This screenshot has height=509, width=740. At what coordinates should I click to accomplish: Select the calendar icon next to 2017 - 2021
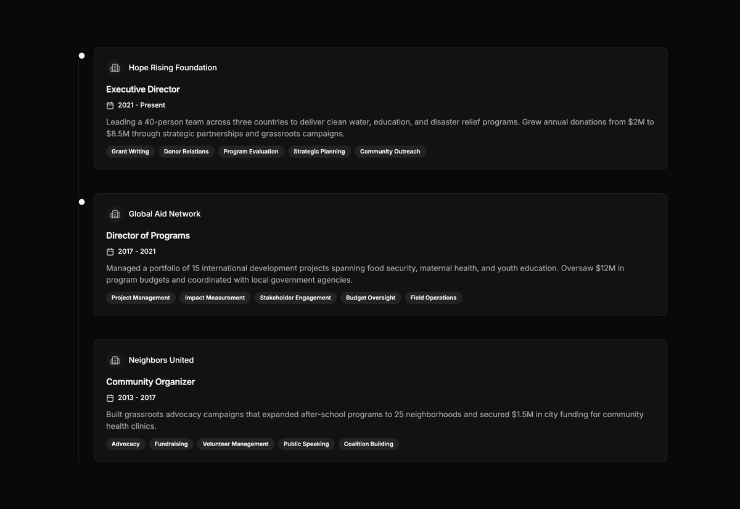pos(111,251)
